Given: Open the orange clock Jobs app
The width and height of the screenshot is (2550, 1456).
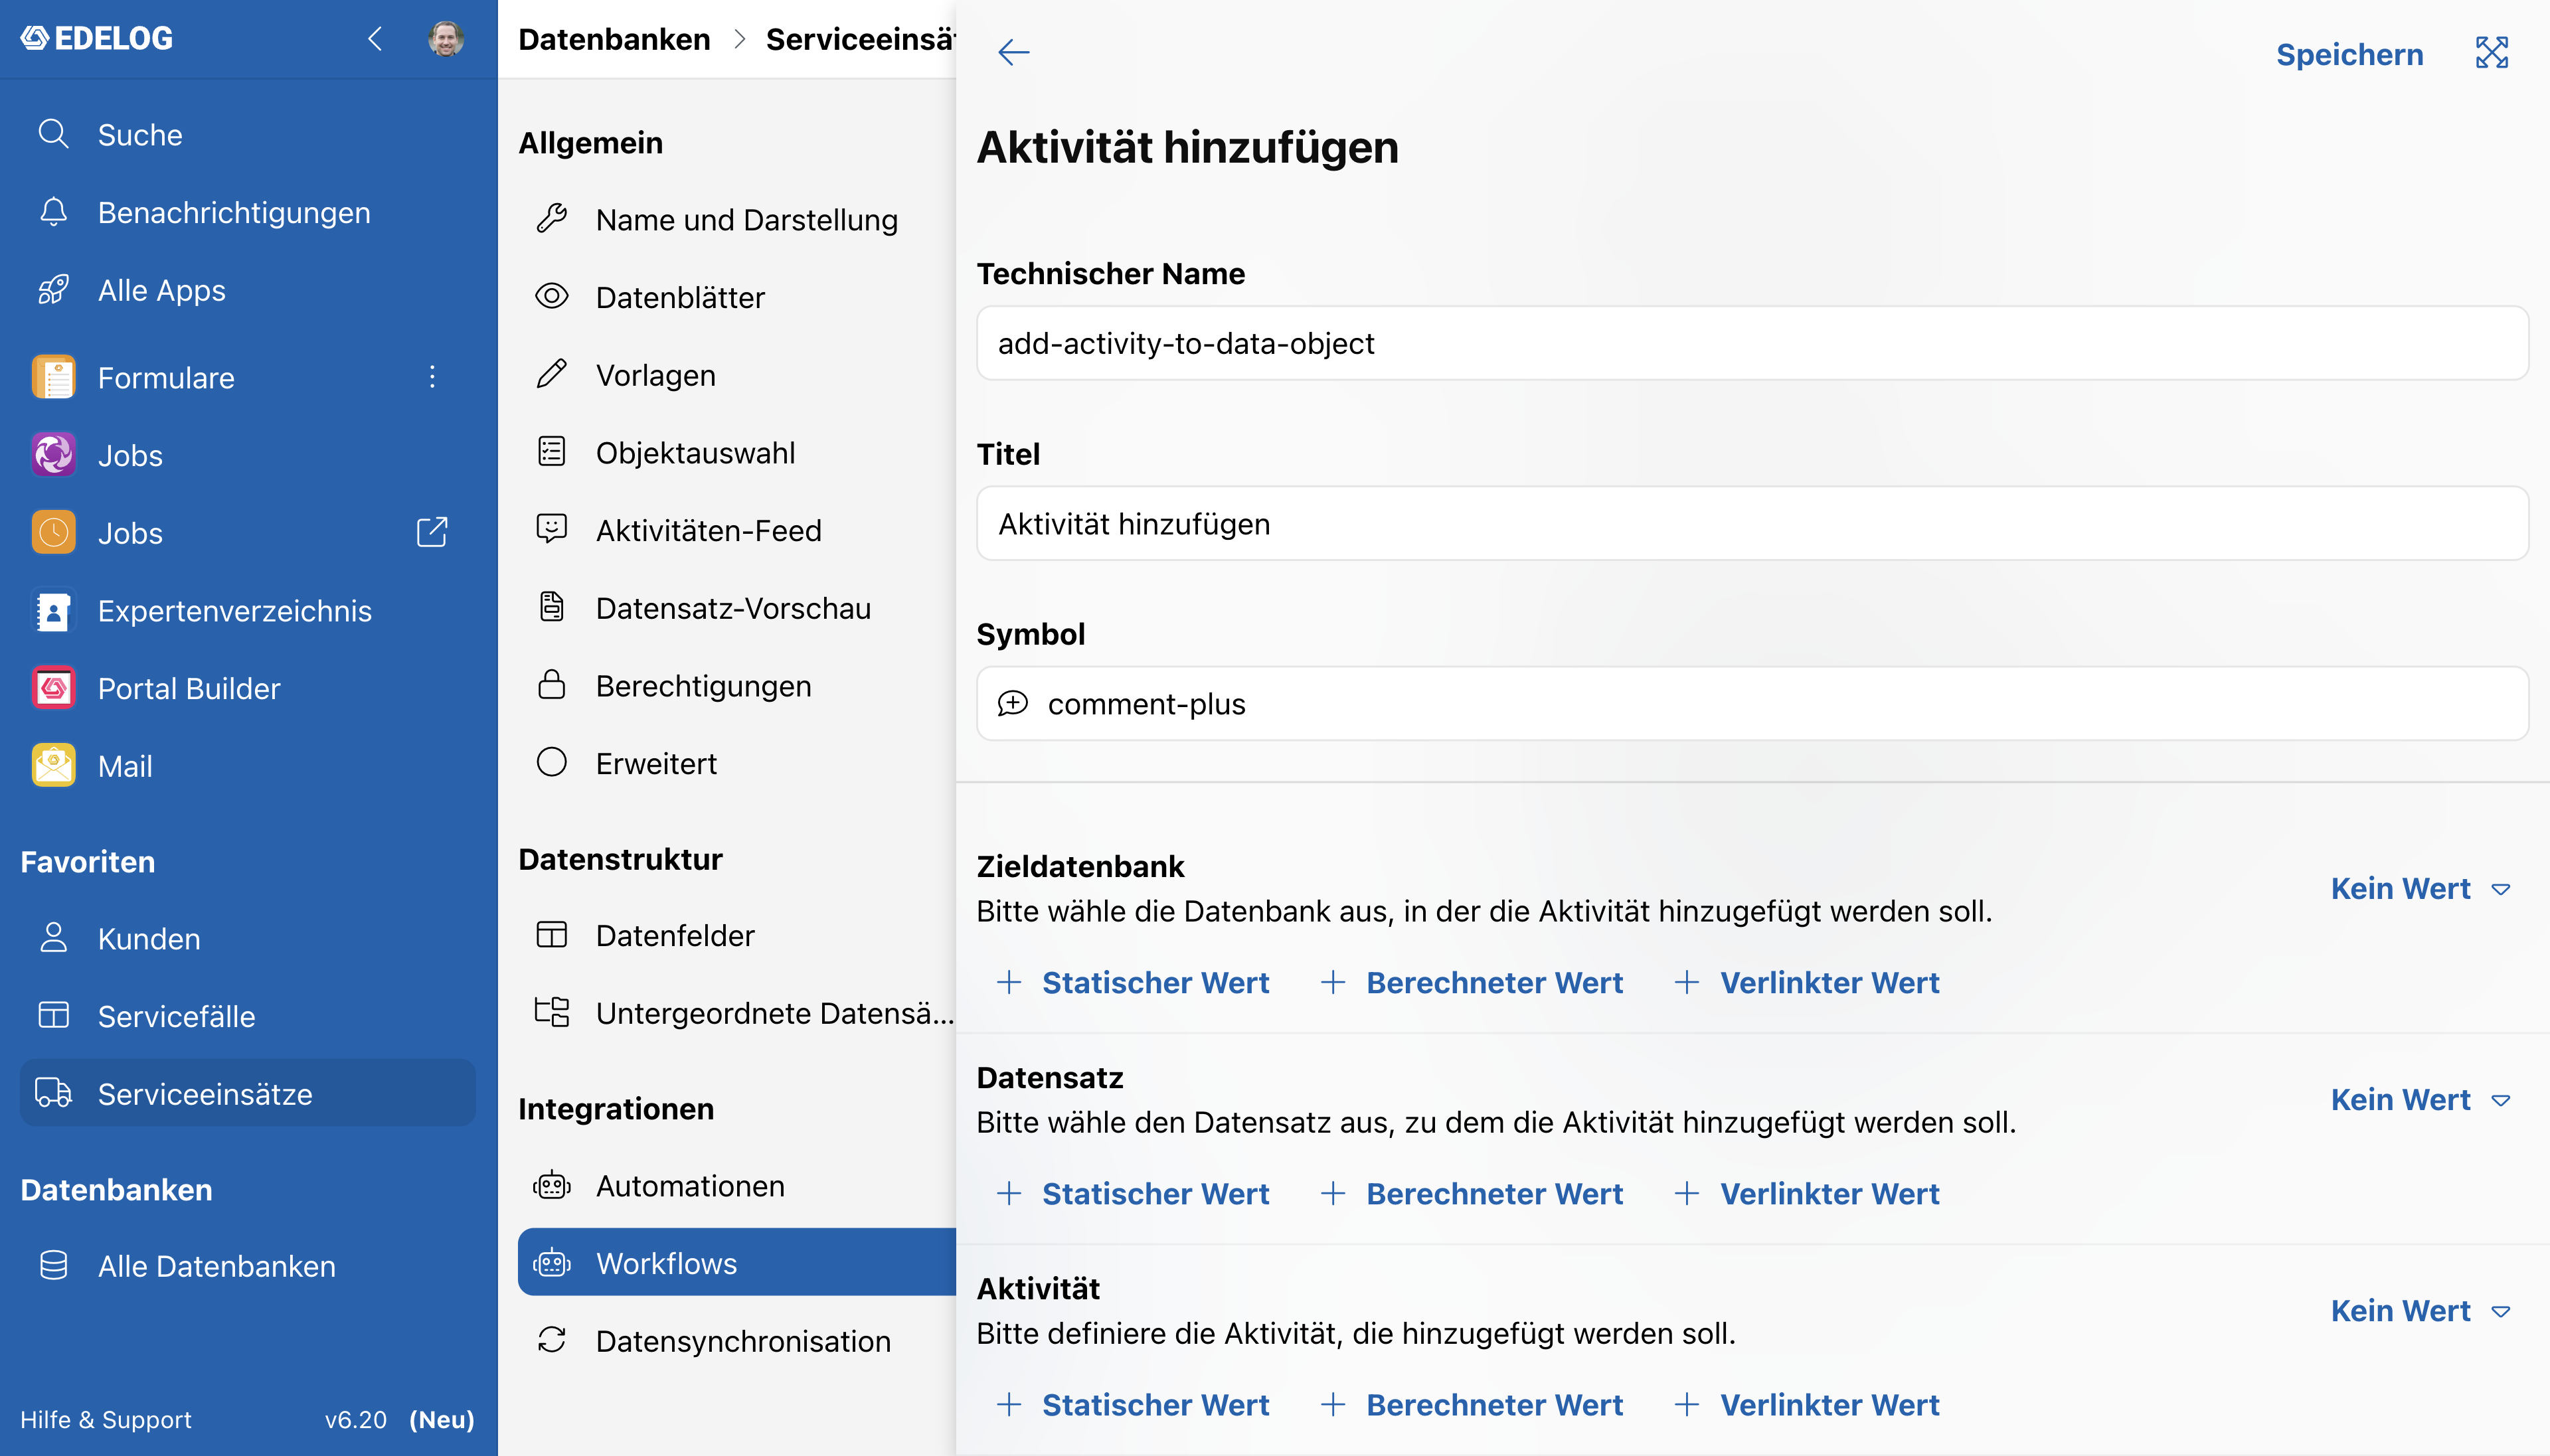Looking at the screenshot, I should [53, 533].
